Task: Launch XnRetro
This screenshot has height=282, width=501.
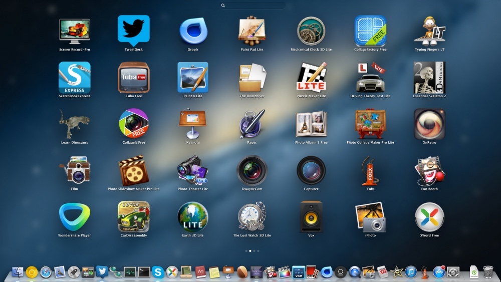Action: (429, 124)
